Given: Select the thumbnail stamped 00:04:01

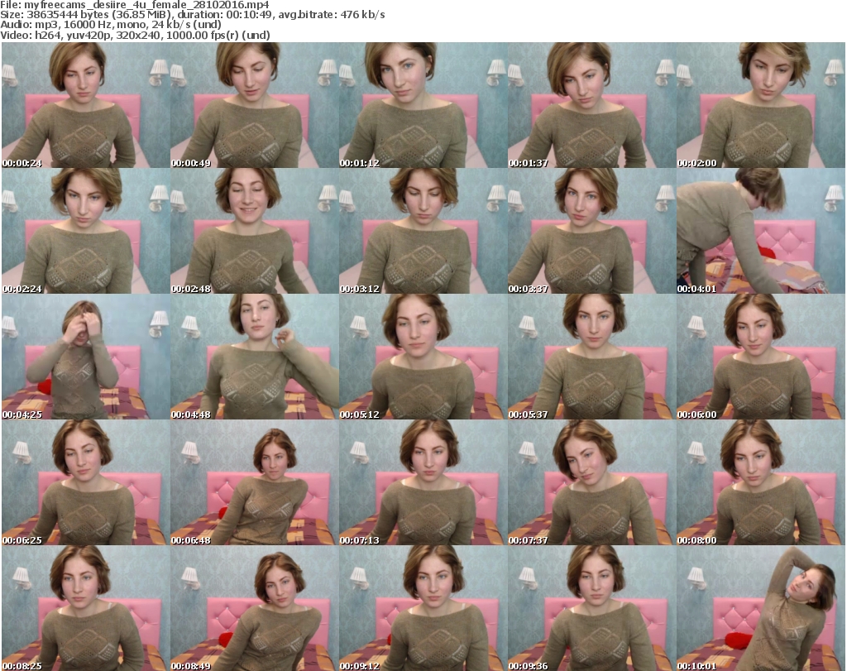Looking at the screenshot, I should coord(761,231).
